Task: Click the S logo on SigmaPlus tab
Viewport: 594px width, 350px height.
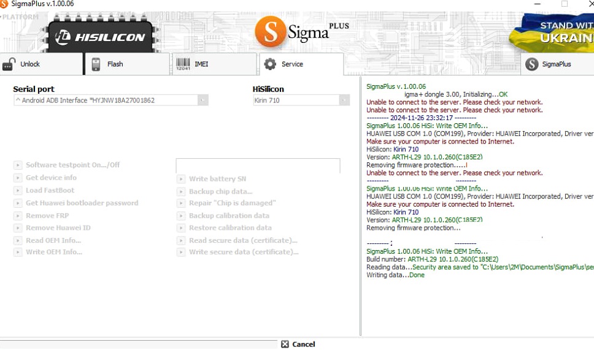Action: pos(531,64)
